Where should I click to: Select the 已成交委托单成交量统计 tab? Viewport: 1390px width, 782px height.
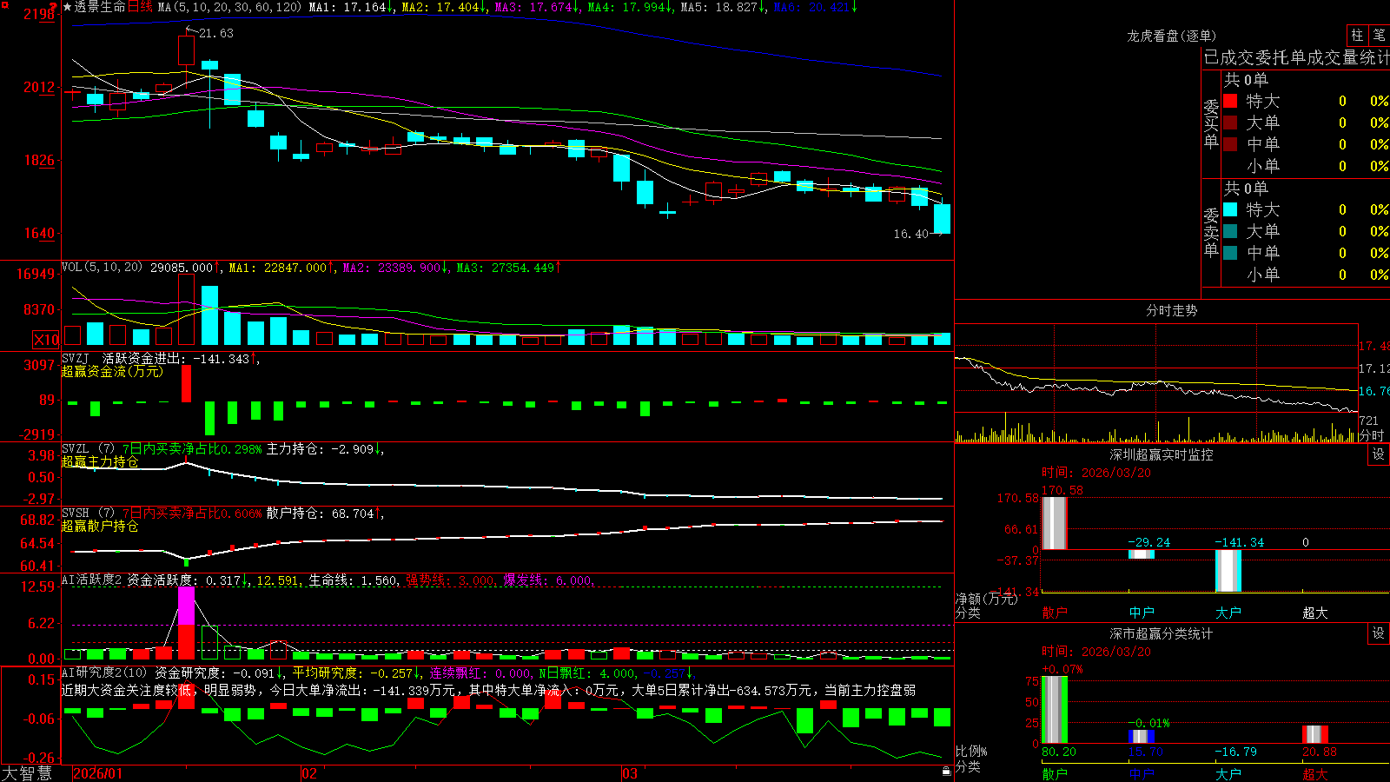1296,57
